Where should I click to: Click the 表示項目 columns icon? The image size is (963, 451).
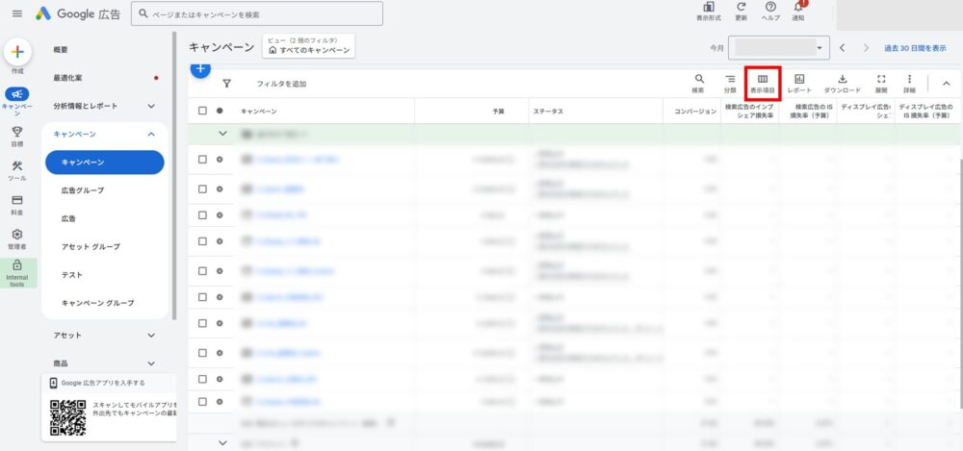point(762,83)
